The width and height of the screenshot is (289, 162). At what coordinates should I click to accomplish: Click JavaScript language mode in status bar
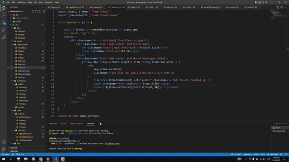tap(272, 154)
